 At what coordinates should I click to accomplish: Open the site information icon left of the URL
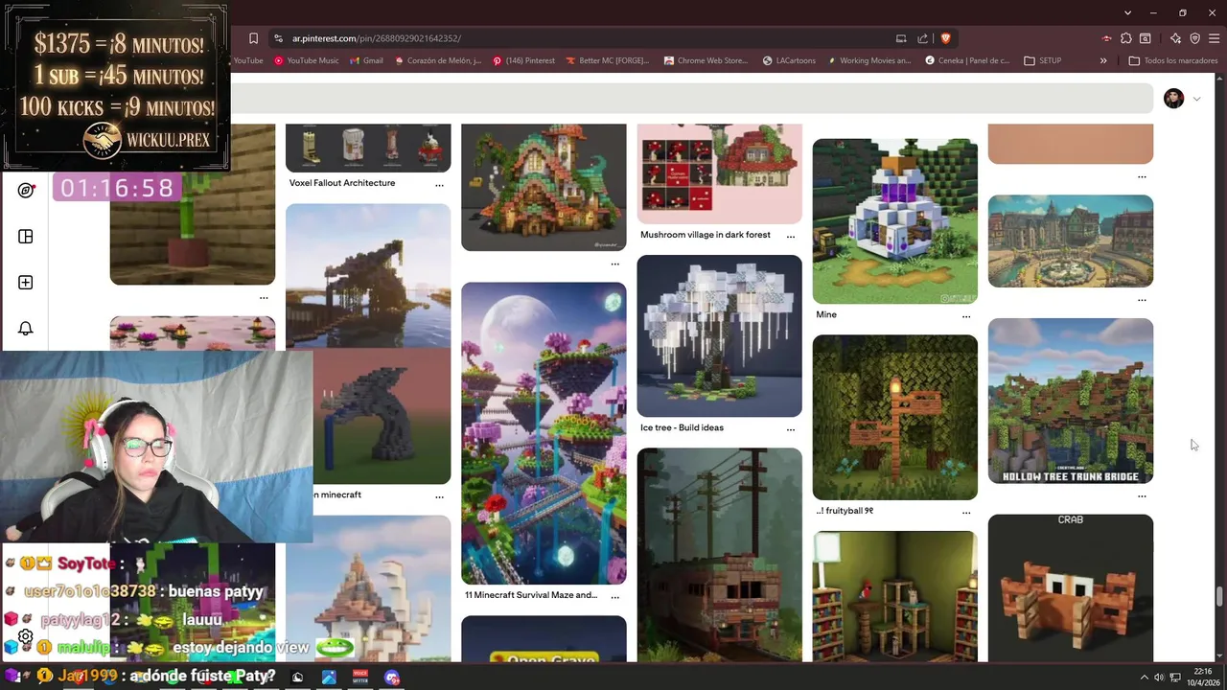278,38
